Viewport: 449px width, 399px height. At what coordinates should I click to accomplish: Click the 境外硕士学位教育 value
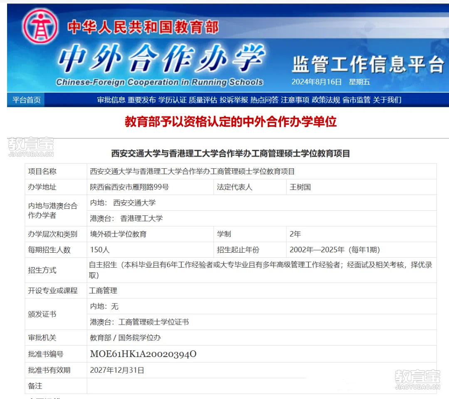118,234
